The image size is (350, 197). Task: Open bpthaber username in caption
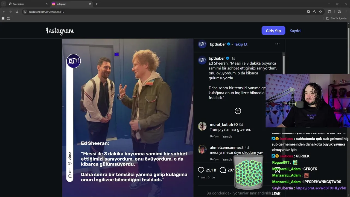[217, 58]
